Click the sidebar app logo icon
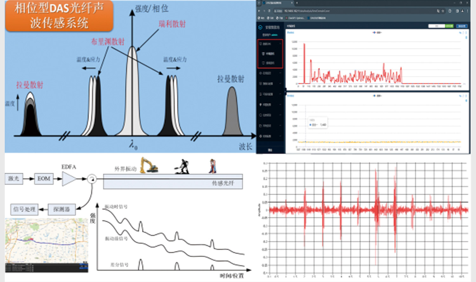476x282 pixels. (261, 28)
